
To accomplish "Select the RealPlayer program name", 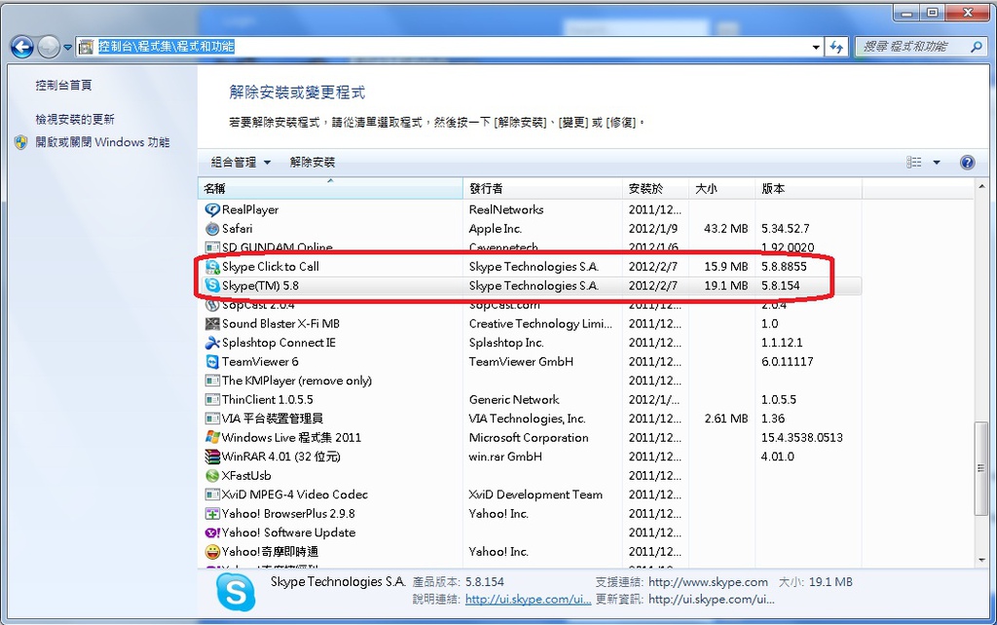I will click(x=250, y=210).
